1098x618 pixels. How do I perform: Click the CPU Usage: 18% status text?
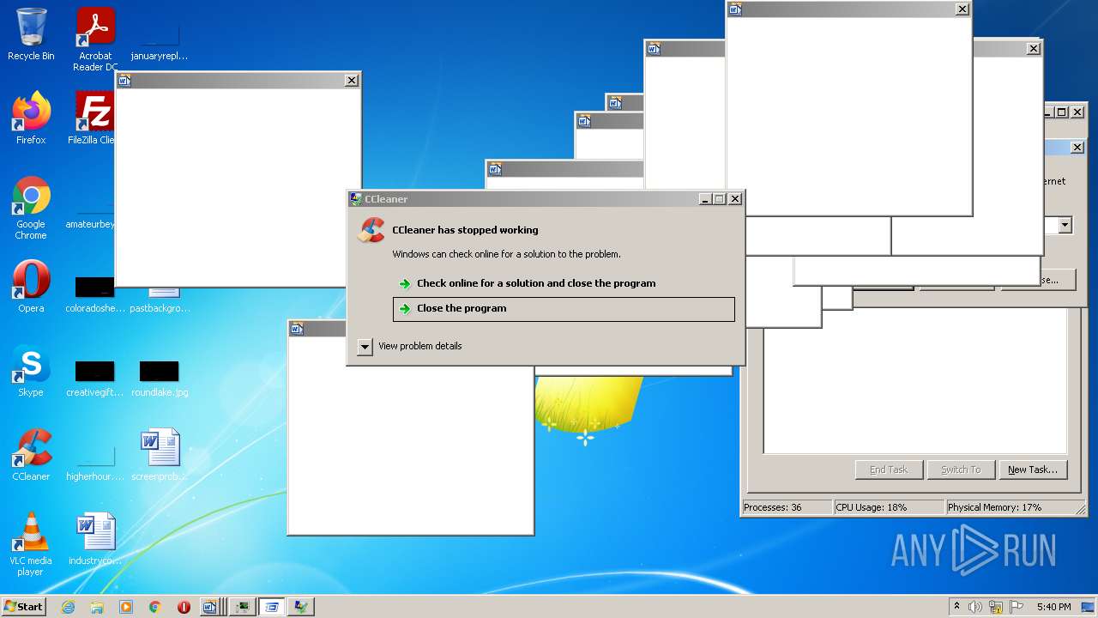pyautogui.click(x=872, y=507)
